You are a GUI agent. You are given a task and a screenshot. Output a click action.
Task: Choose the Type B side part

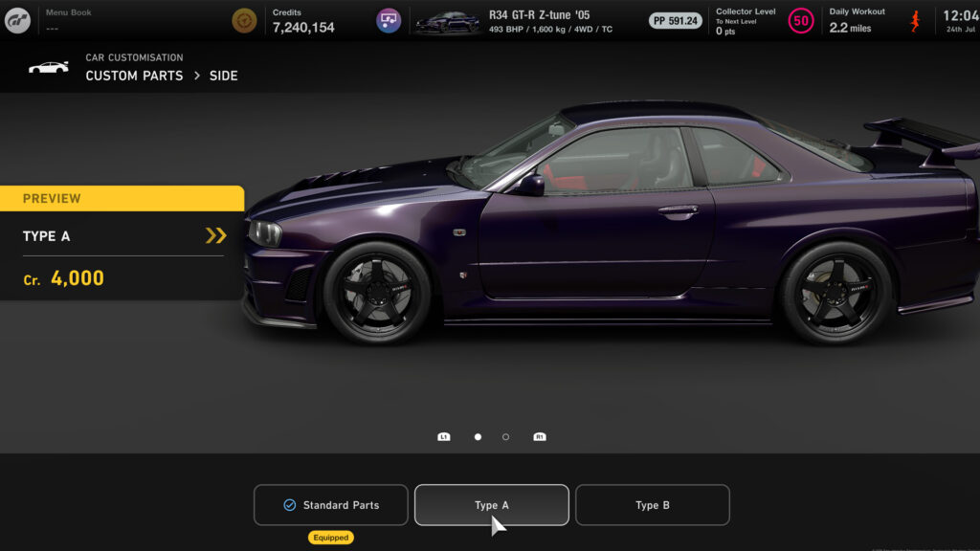point(652,505)
